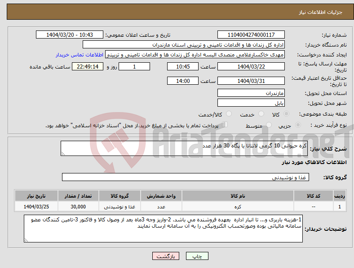
Task: Click the announcement date field 1404/03/20 - 10:43
Action: [x=70, y=35]
